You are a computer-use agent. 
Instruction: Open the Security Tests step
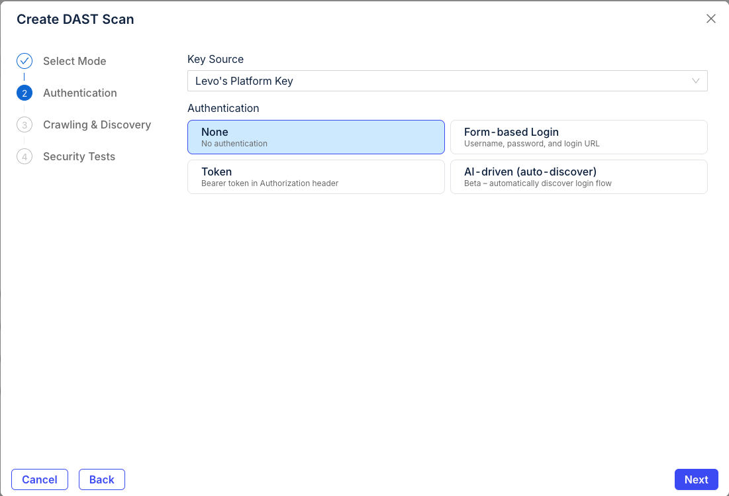(79, 157)
